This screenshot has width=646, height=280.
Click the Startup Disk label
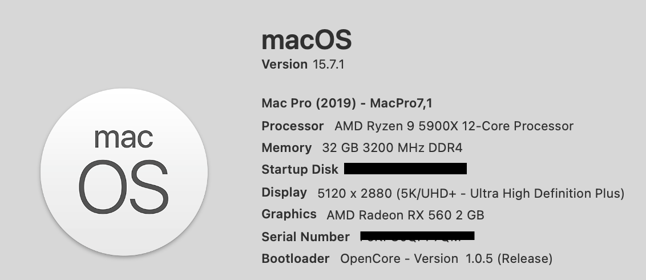[x=300, y=170]
